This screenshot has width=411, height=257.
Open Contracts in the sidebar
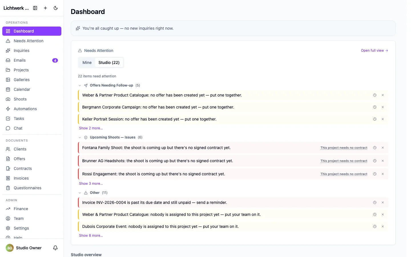tap(32, 168)
